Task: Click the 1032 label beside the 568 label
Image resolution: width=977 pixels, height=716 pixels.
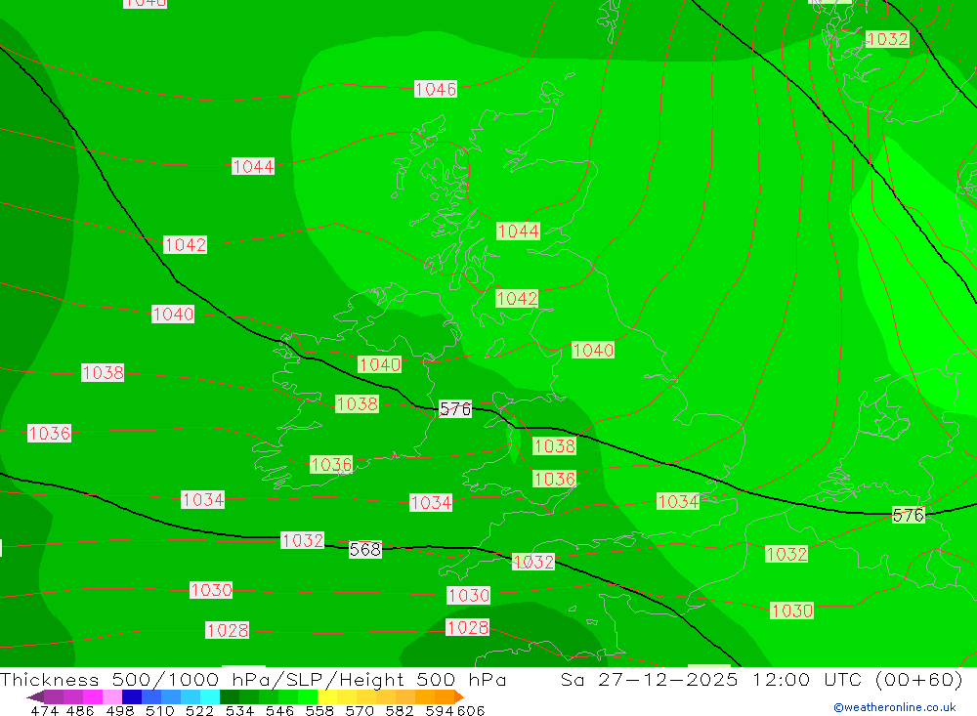Action: 302,540
